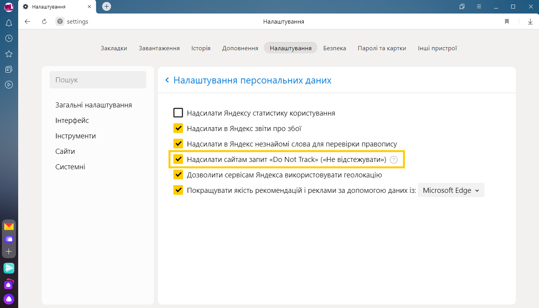Switch to the Закладки tab
The height and width of the screenshot is (308, 539).
tap(114, 48)
